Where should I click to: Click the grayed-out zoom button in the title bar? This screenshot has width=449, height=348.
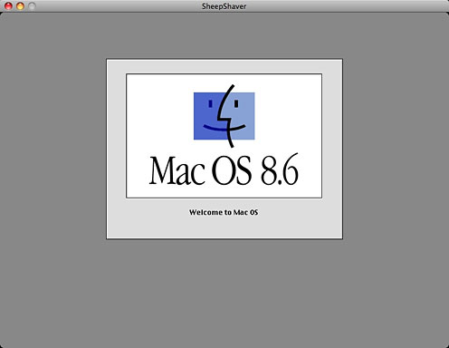(32, 5)
